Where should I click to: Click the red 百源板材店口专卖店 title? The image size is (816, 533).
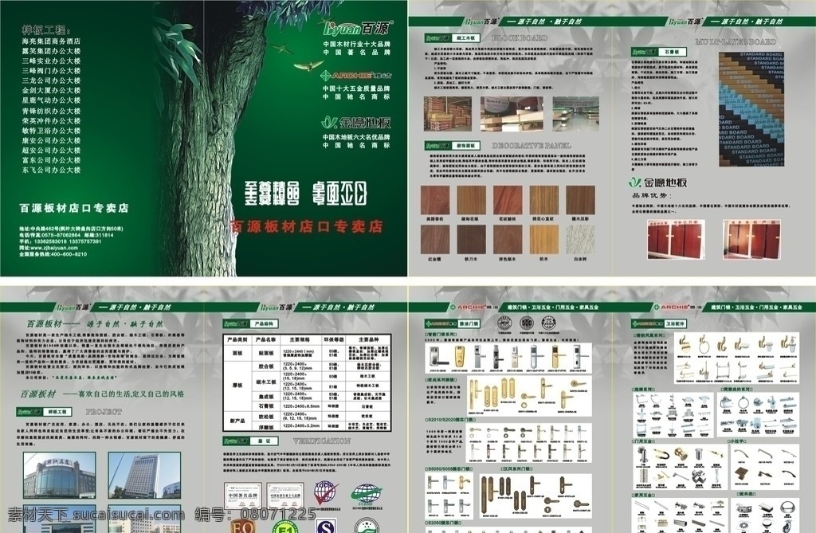coord(306,227)
